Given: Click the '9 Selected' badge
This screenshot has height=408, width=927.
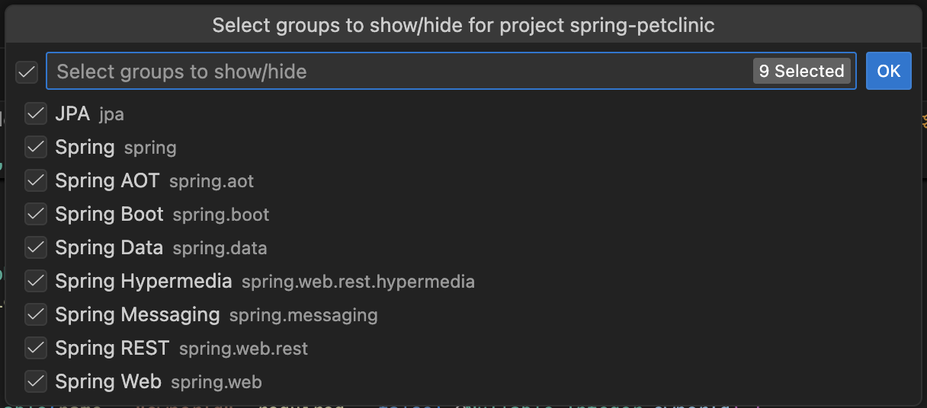Looking at the screenshot, I should pyautogui.click(x=801, y=72).
